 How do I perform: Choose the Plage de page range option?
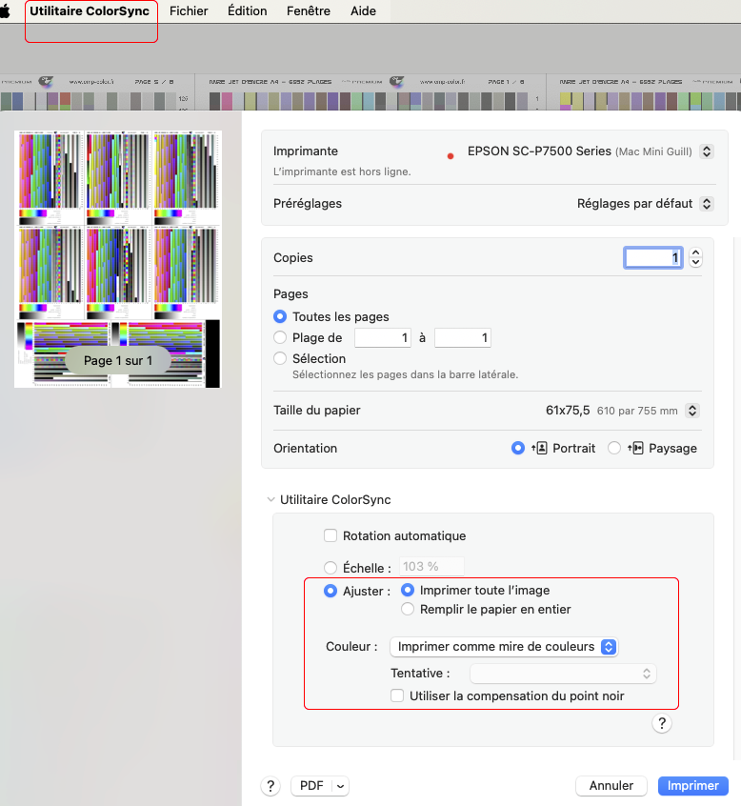pos(280,338)
